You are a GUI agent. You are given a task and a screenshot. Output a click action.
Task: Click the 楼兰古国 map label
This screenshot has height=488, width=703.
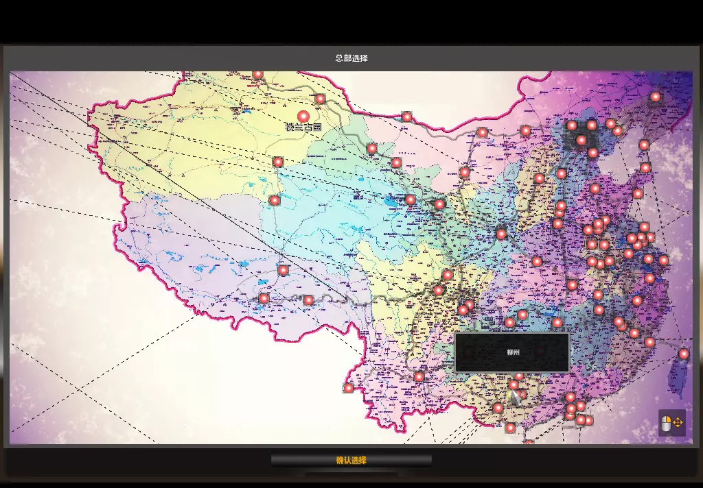303,127
